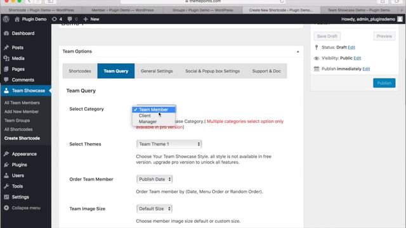Screen dimensions: 406x228
Task: Click the Collapse menu arrow icon
Action: (6, 208)
